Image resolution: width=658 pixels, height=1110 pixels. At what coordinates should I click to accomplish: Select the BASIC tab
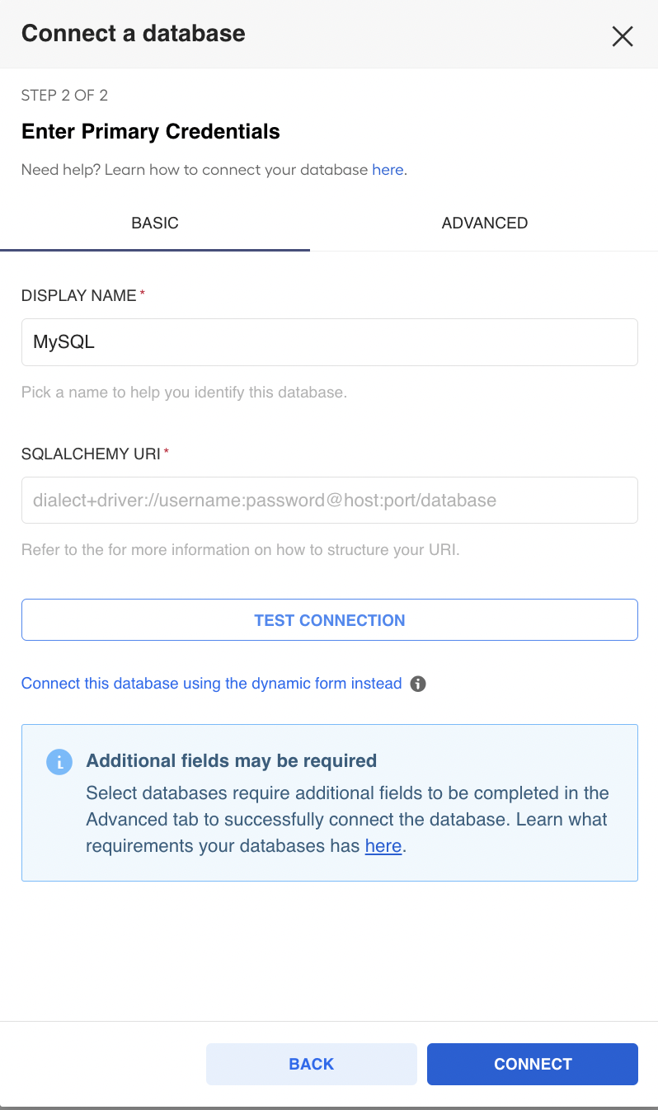[155, 223]
